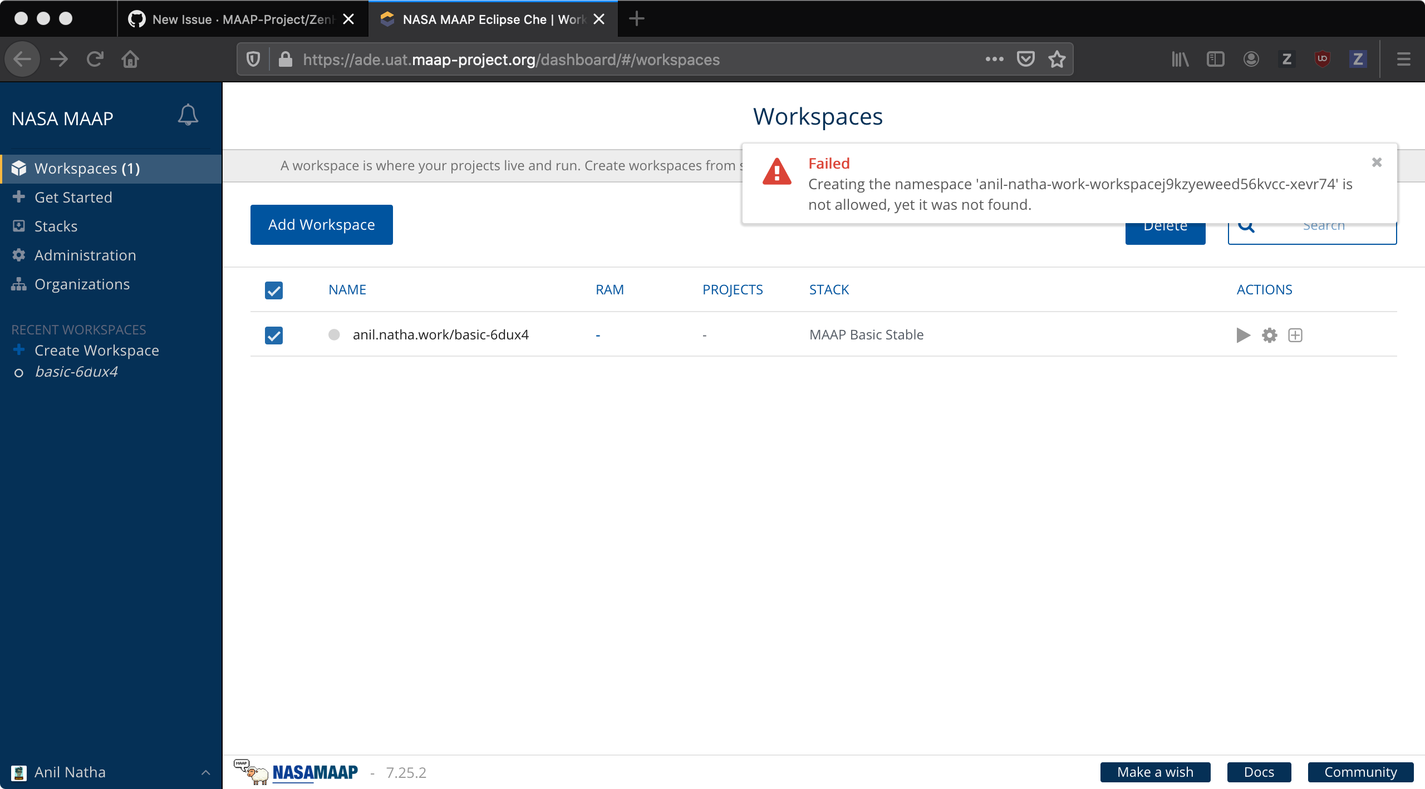This screenshot has width=1425, height=789.
Task: Toggle the bookmark star in the address bar
Action: (1056, 59)
